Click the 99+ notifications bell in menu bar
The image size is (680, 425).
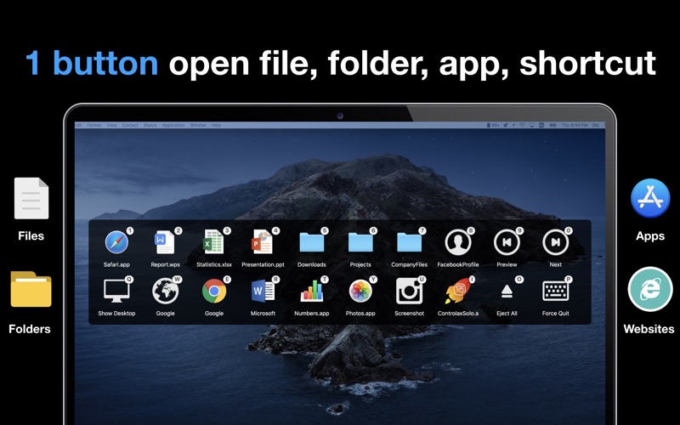click(493, 125)
